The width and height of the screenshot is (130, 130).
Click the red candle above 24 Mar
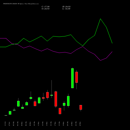pyautogui.click(x=77, y=77)
